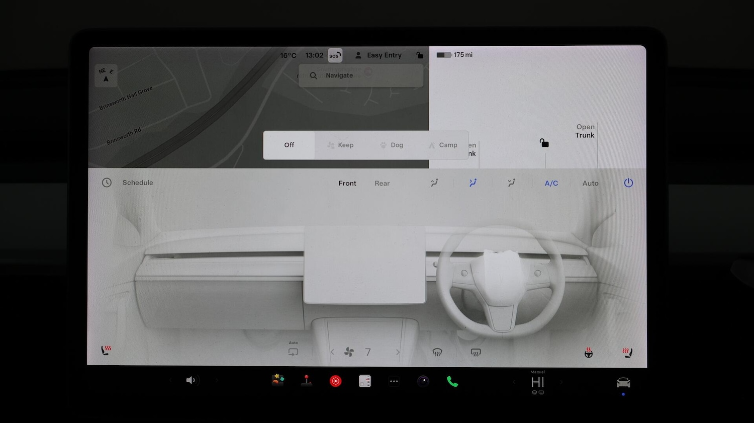Tap Open Trunk
The width and height of the screenshot is (754, 423).
585,131
